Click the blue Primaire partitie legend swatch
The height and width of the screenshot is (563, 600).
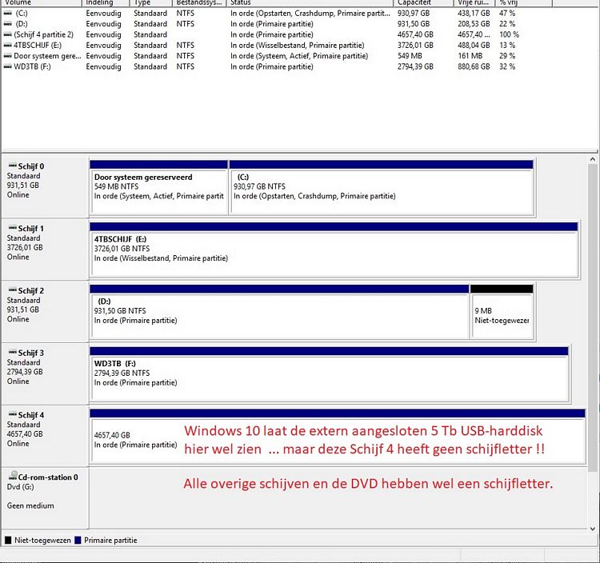tap(78, 541)
